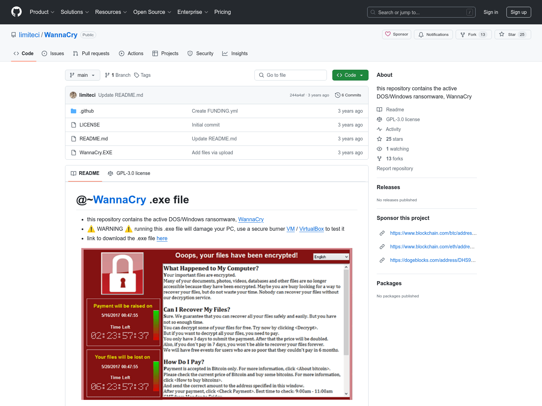542x406 pixels.
Task: Click the 'here' download link
Action: (x=162, y=238)
